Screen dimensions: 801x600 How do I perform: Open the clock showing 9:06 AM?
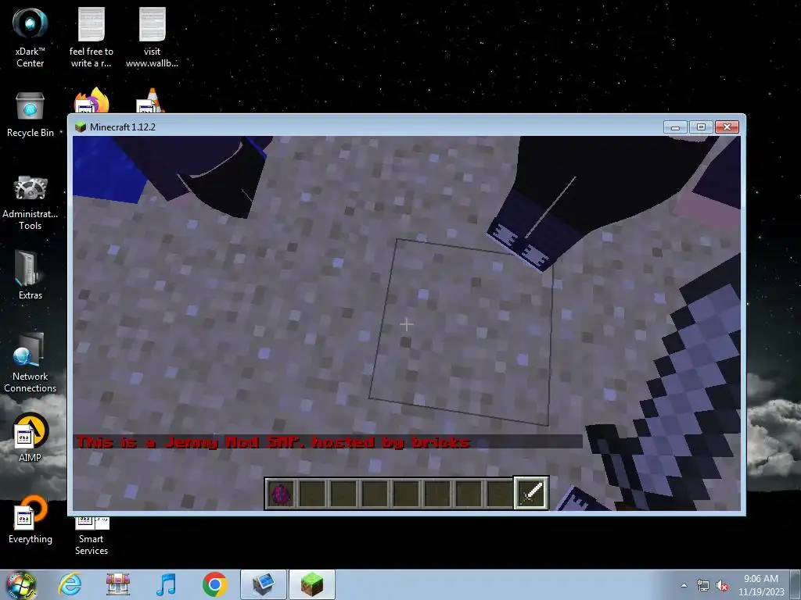pos(760,585)
